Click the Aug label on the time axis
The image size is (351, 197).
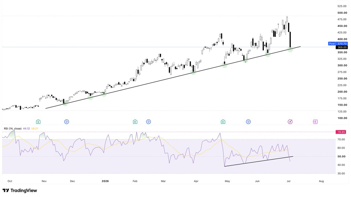tap(321, 181)
